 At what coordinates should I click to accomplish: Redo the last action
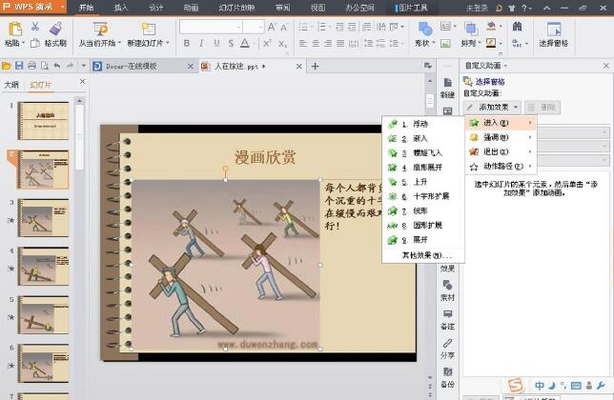(70, 66)
